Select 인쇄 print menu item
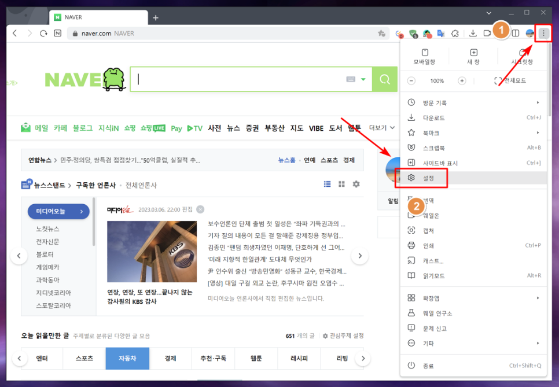Image resolution: width=559 pixels, height=387 pixels. click(x=473, y=245)
